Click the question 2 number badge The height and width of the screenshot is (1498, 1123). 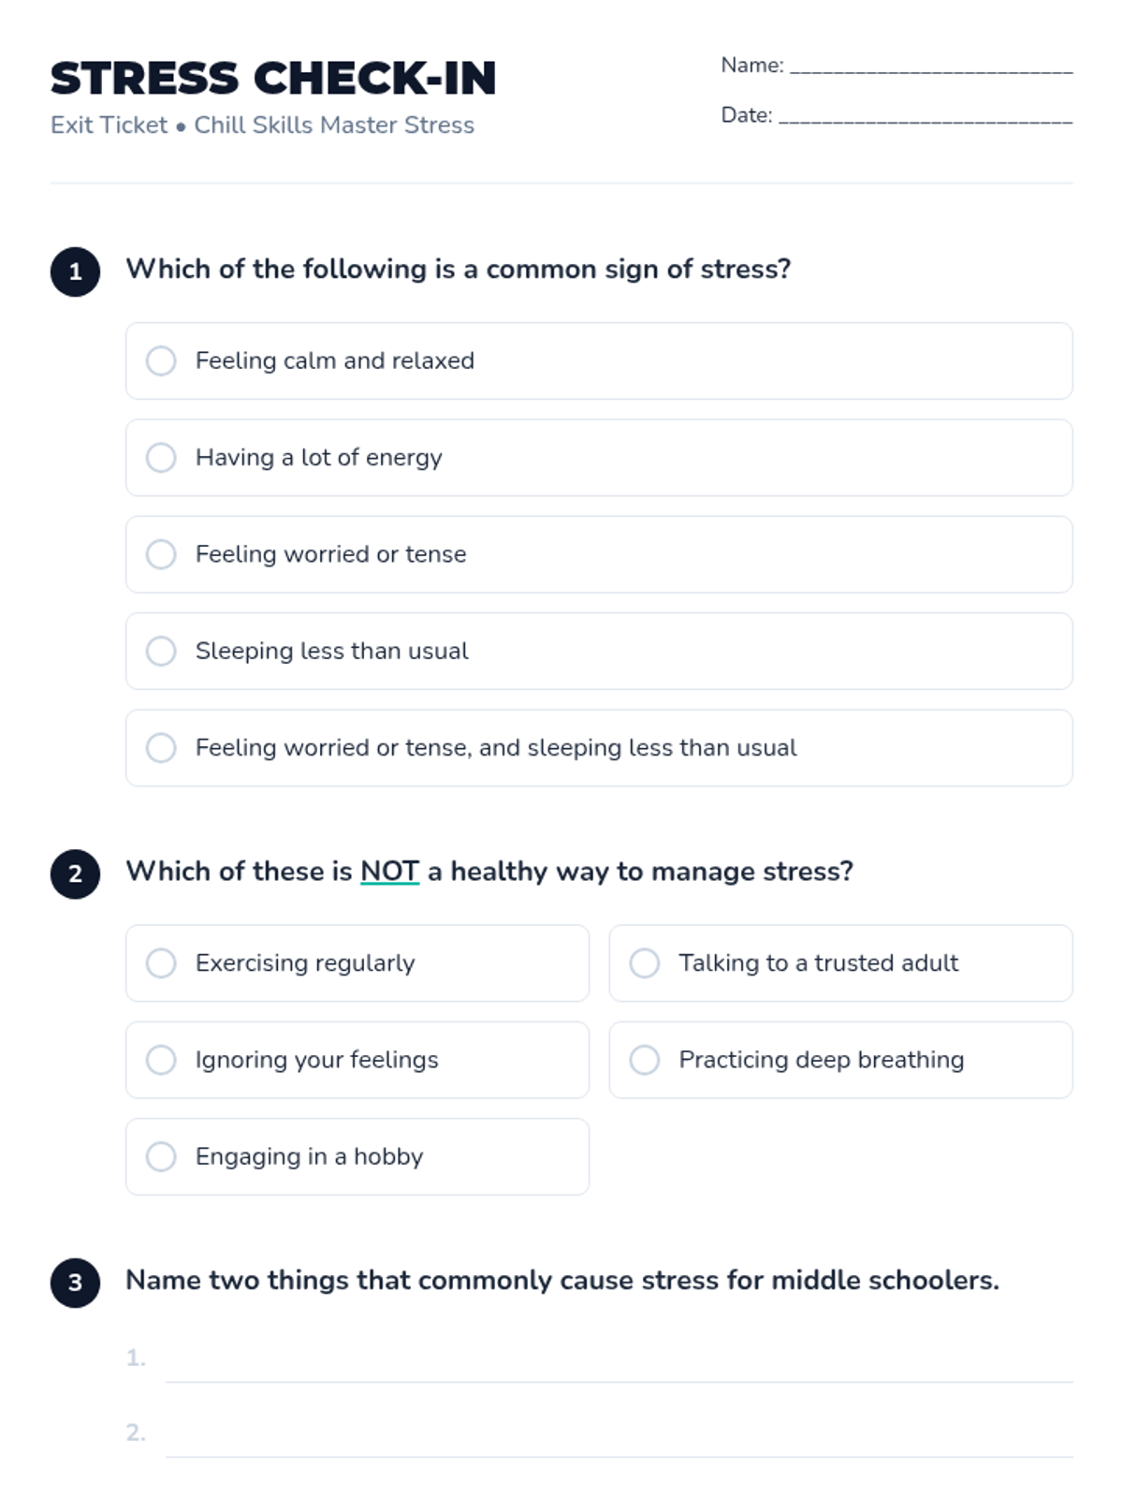click(75, 874)
